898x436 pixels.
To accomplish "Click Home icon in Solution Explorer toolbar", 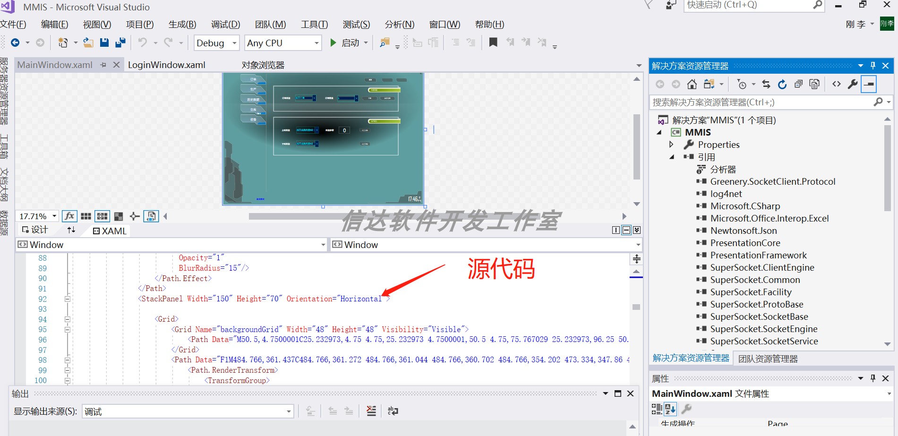I will (x=692, y=84).
